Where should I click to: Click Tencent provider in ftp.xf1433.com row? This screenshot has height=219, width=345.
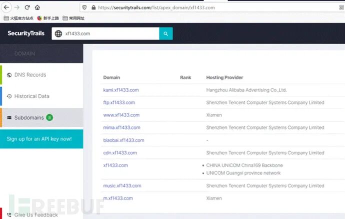coord(265,102)
